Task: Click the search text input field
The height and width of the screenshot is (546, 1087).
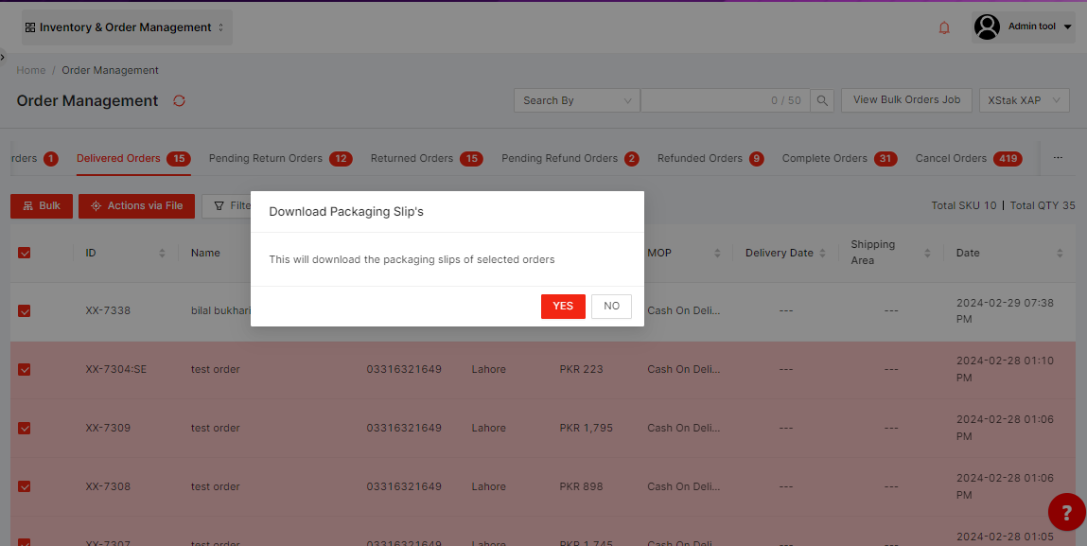Action: point(705,100)
